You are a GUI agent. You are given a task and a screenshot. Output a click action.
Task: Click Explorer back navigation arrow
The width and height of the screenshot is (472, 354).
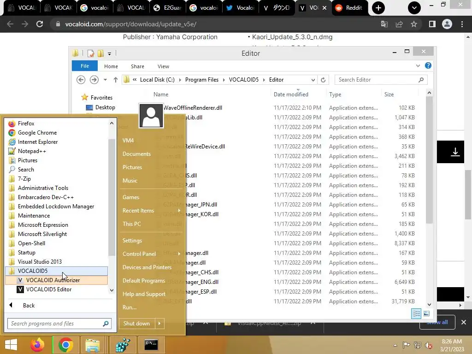(x=81, y=80)
